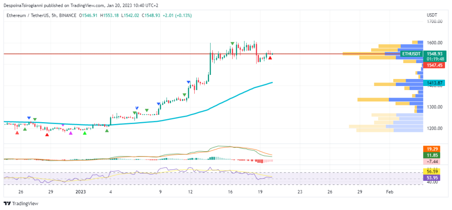
Task: Click the red up-arrow marker beside latest candle
Action: click(x=270, y=58)
